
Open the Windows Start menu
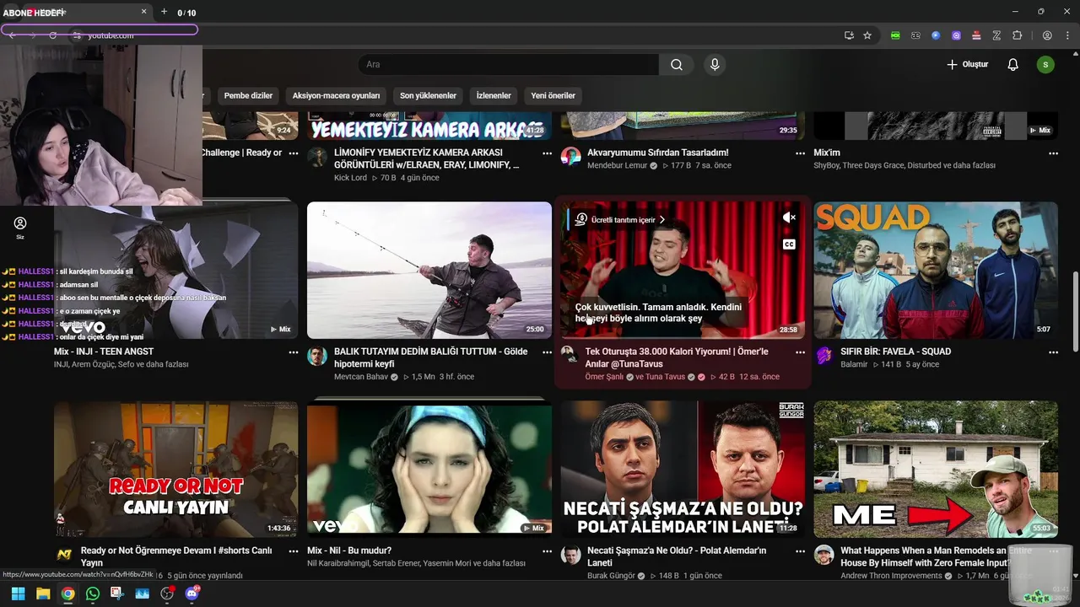[18, 594]
